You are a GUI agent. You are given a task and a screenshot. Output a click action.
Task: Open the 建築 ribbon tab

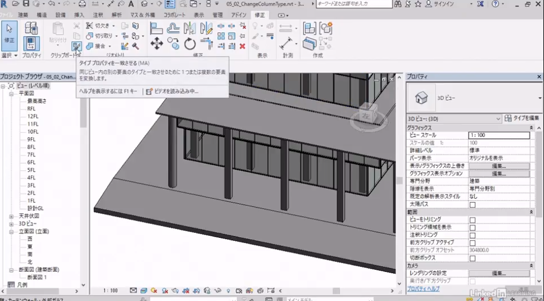(23, 15)
